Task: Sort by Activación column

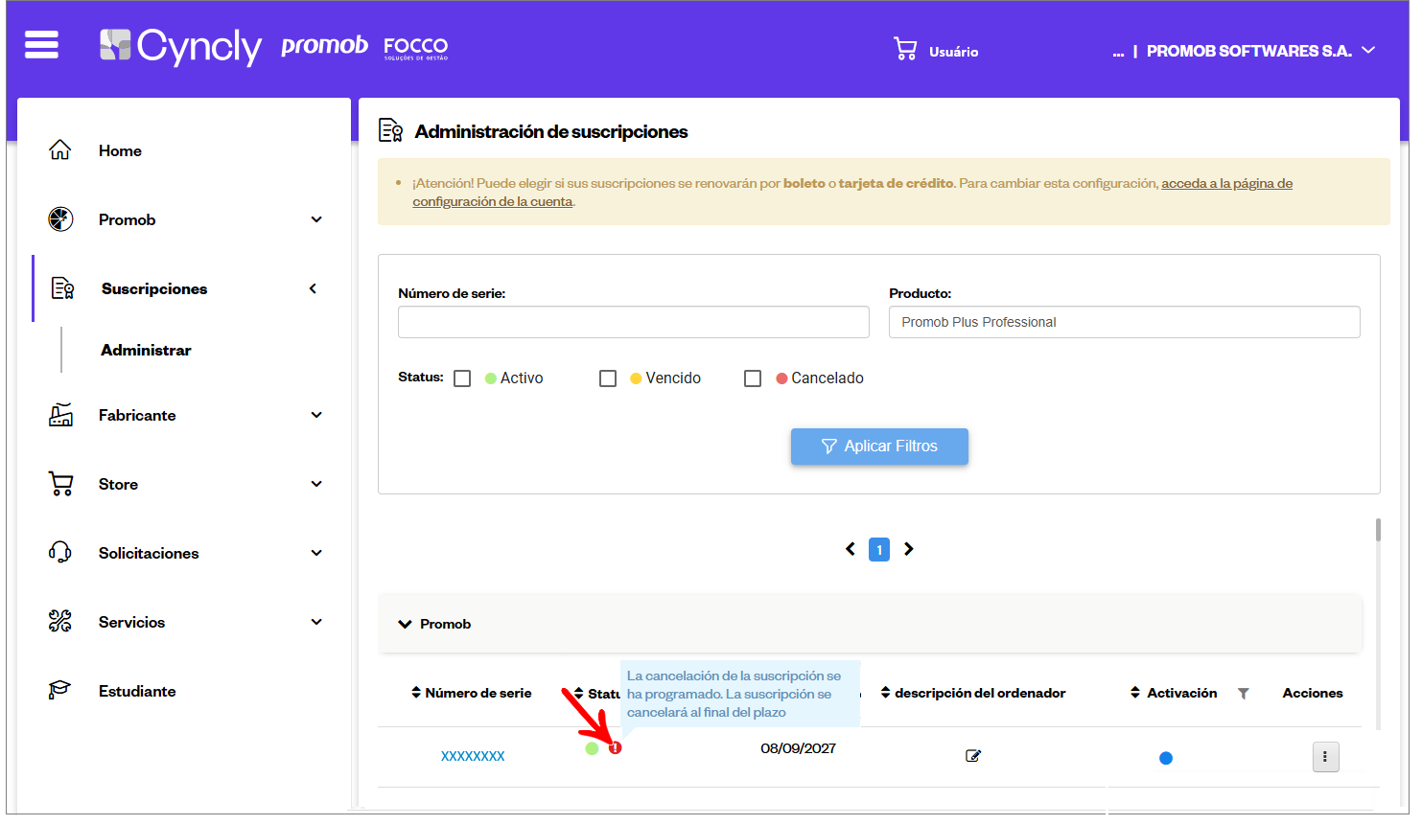Action: (x=1135, y=693)
